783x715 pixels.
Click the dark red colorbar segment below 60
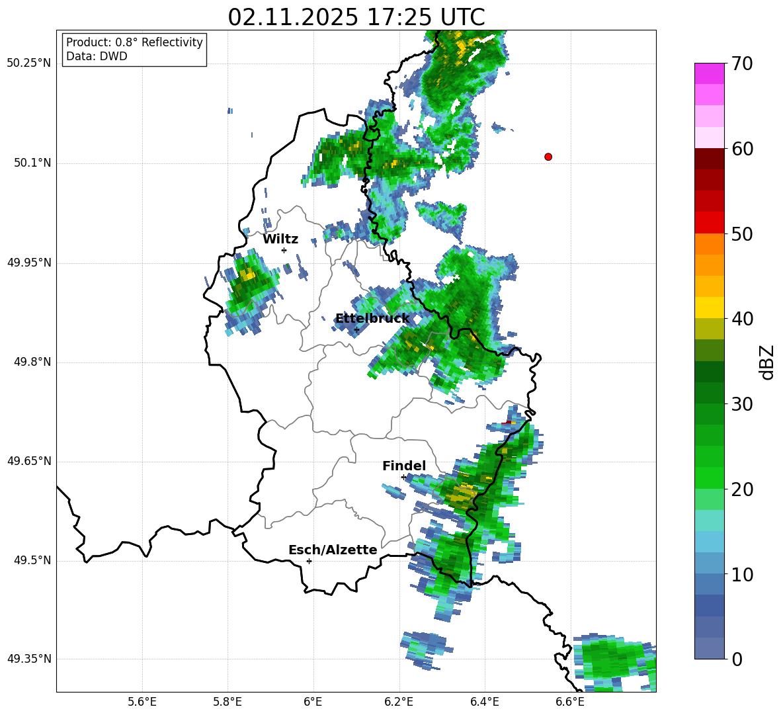(709, 158)
